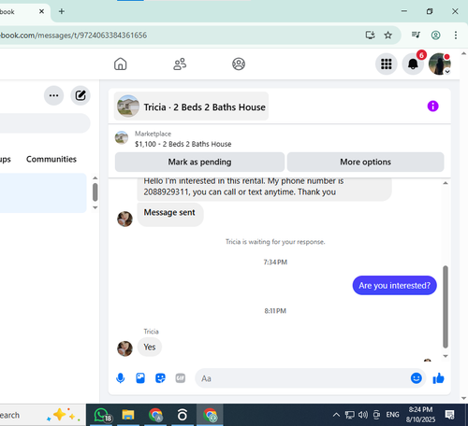Click Windows taskbar search box
The image size is (468, 426).
coord(43,415)
